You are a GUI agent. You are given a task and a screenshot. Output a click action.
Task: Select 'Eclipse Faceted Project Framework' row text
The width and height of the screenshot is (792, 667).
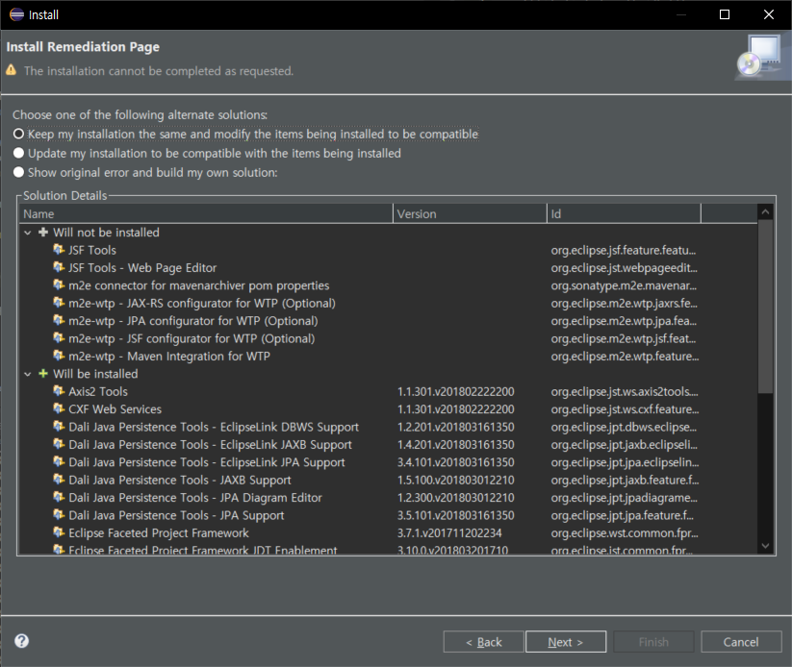pyautogui.click(x=159, y=532)
